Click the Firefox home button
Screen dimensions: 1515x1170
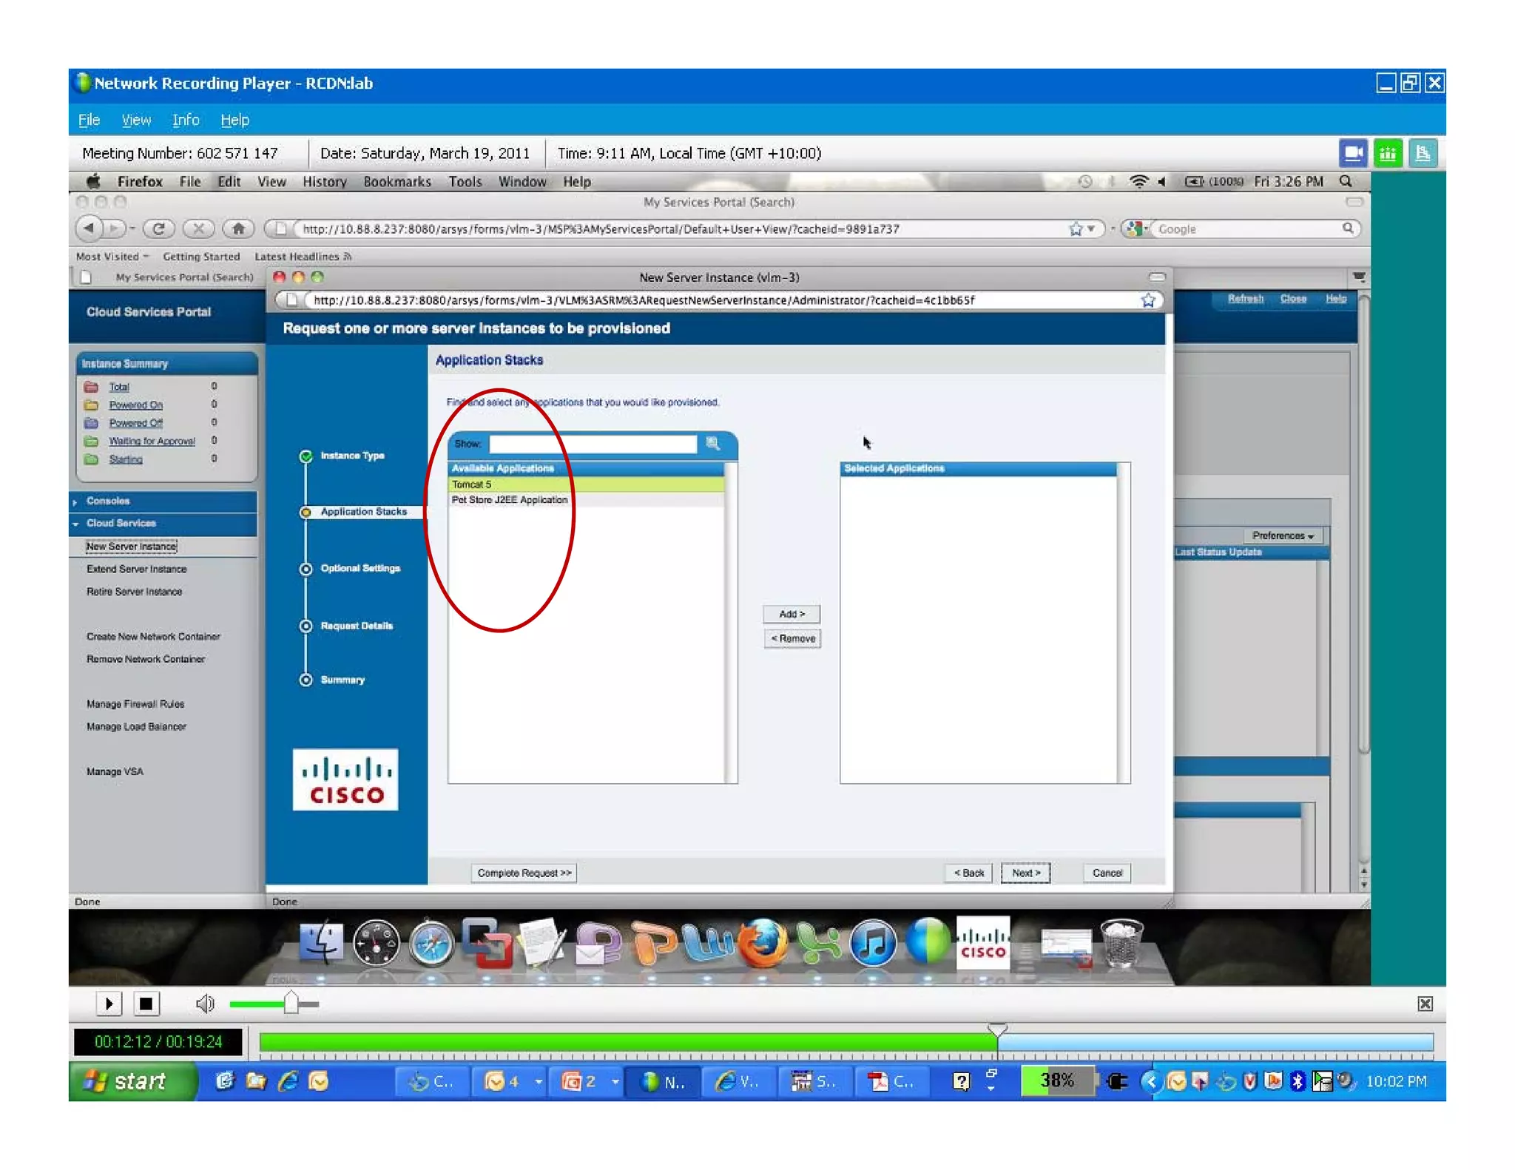(238, 229)
